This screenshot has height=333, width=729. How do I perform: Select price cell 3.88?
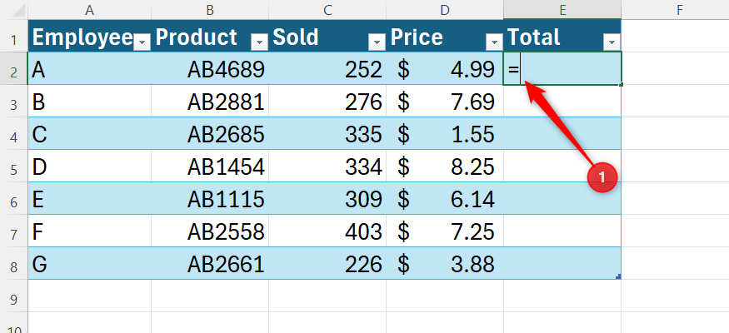[445, 263]
